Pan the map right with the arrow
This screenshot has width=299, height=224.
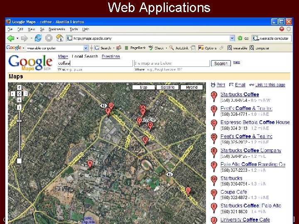pyautogui.click(x=26, y=94)
